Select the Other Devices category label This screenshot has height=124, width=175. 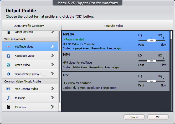point(24,32)
